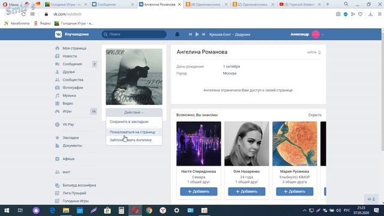The height and width of the screenshot is (216, 384).
Task: Open a new browser tab
Action: coord(328,4)
